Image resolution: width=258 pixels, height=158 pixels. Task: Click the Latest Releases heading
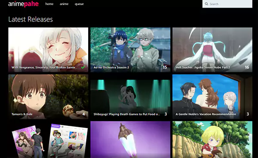pos(31,19)
